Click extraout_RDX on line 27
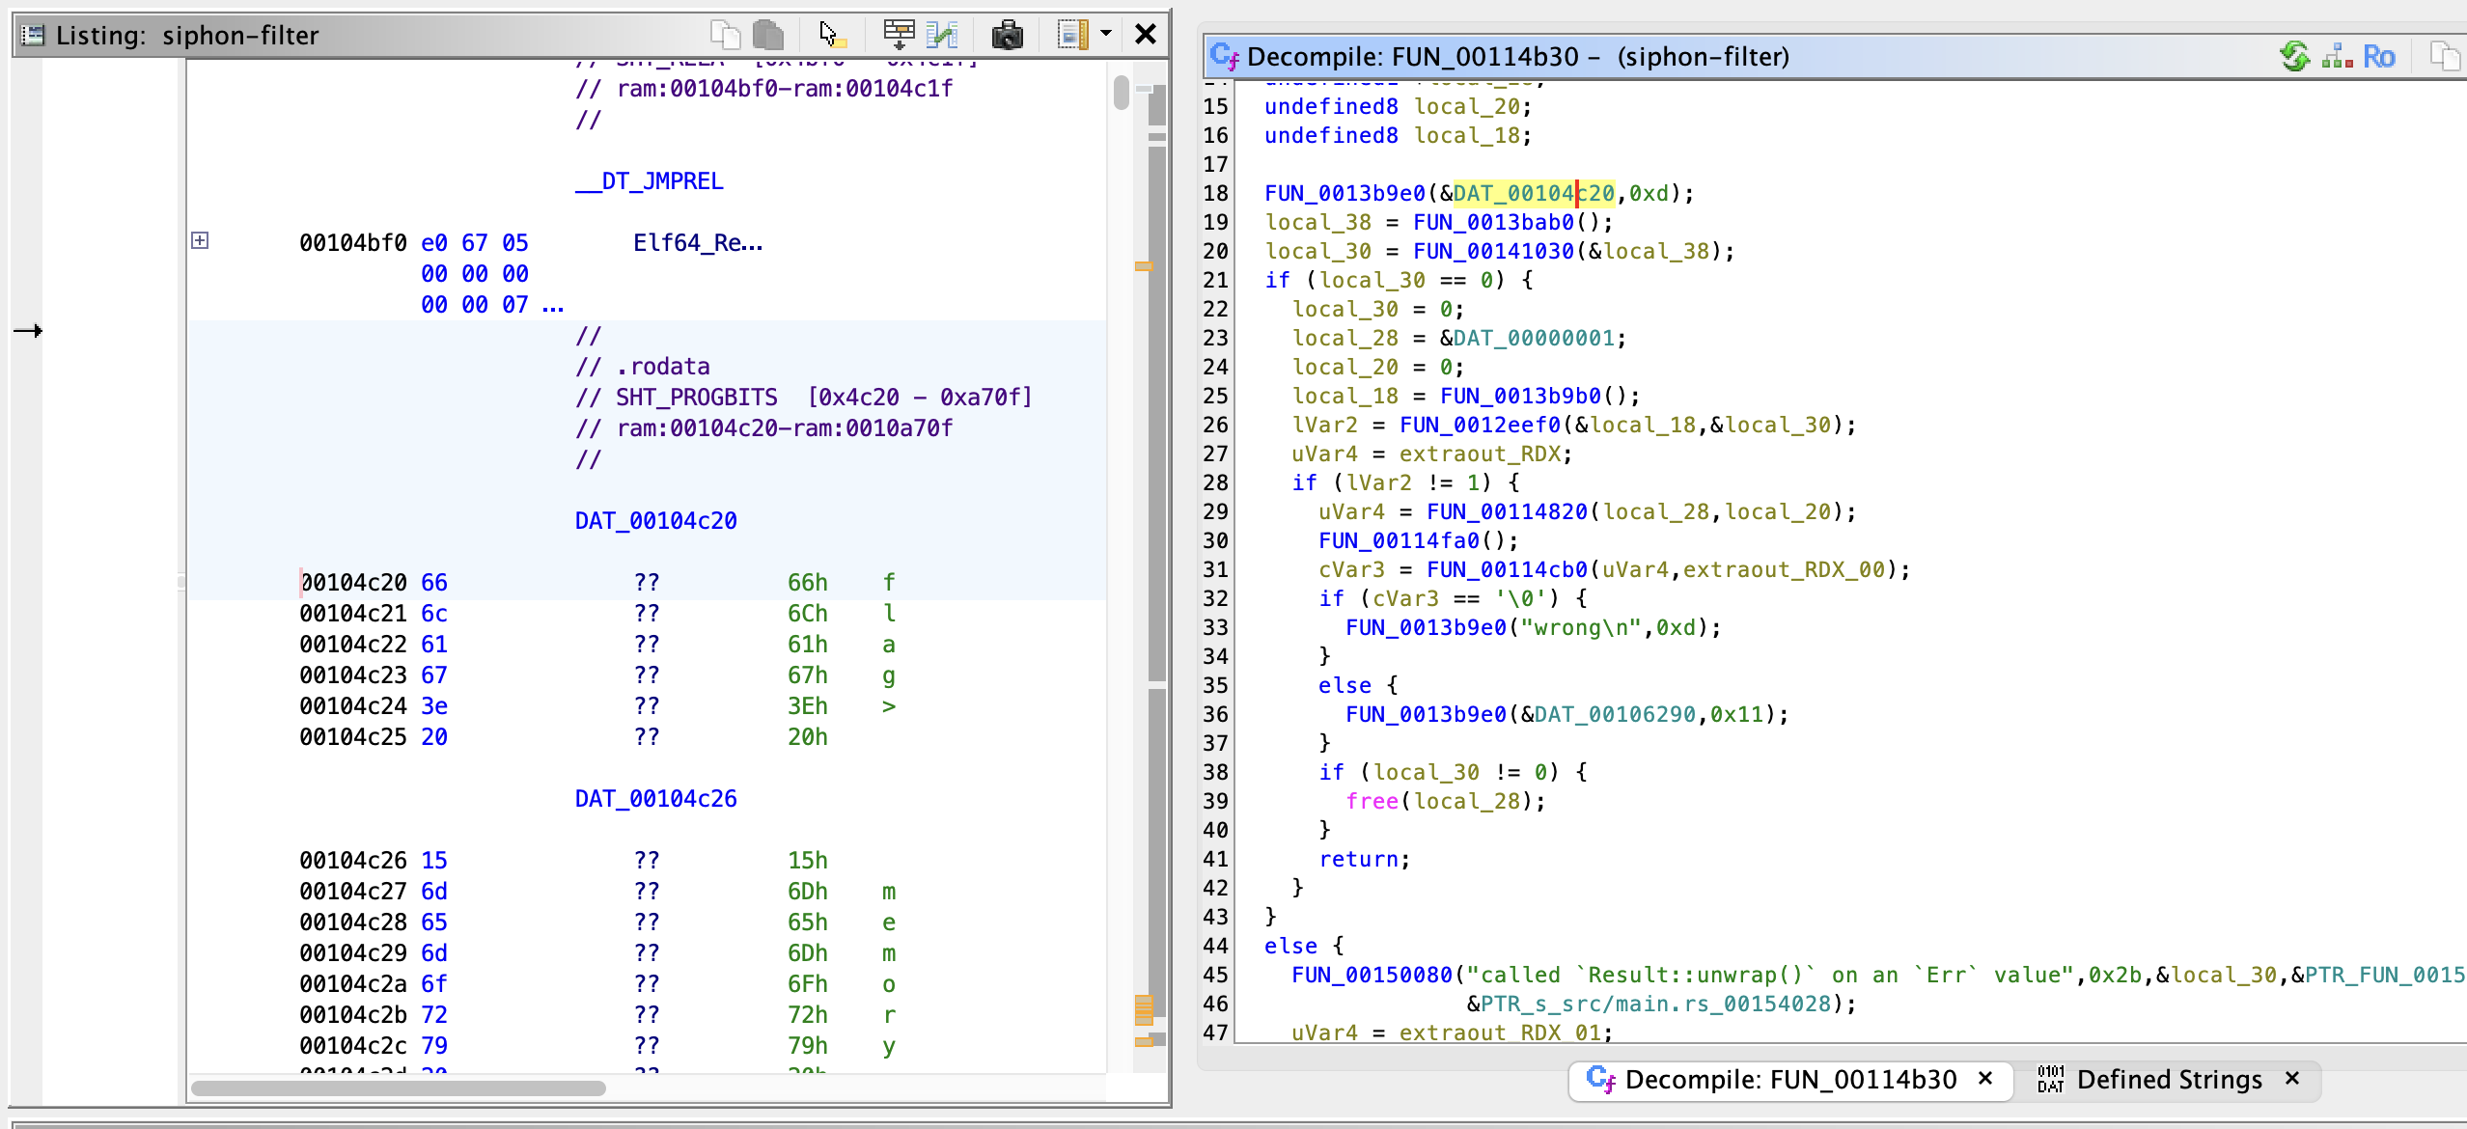2467x1129 pixels. point(1481,454)
